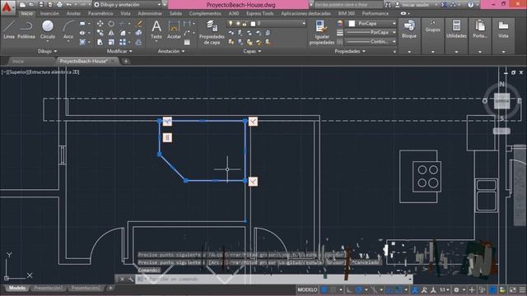Open the Paramétrico ribbon tab
Screen dimensions: 527x296
pyautogui.click(x=100, y=13)
